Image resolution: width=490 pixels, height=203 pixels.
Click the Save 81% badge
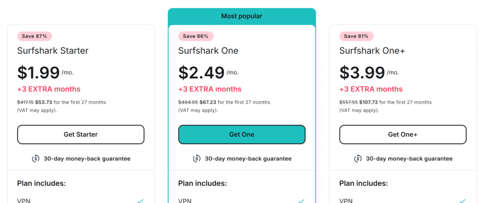pyautogui.click(x=356, y=36)
